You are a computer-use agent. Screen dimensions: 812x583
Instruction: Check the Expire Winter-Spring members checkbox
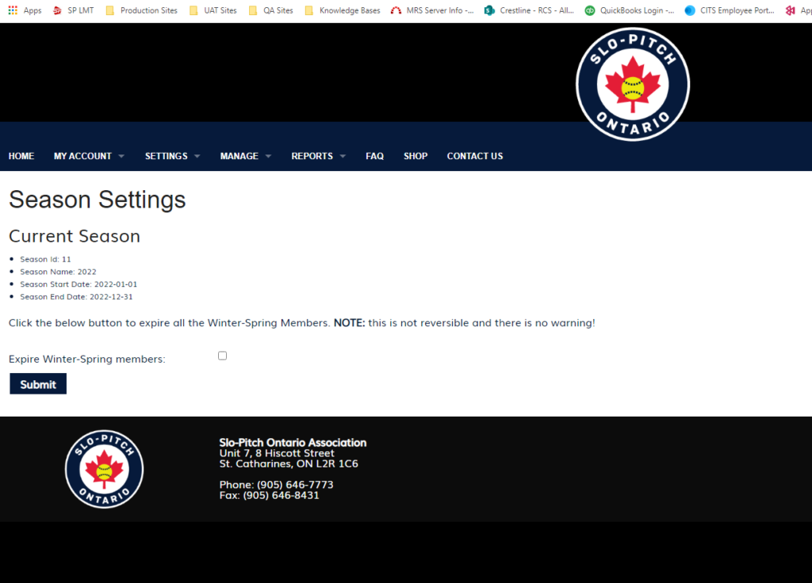(222, 356)
